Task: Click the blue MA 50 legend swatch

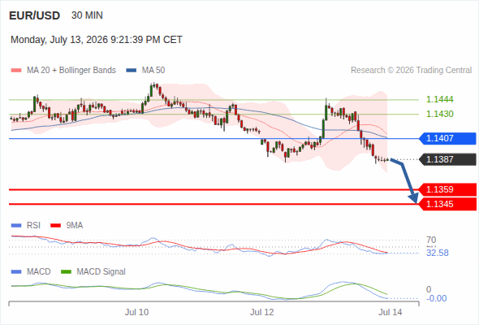Action: 132,71
